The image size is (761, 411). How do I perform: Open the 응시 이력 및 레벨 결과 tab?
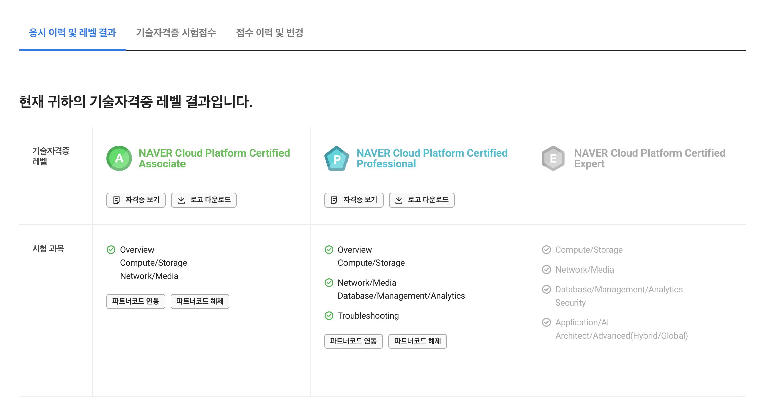(72, 33)
